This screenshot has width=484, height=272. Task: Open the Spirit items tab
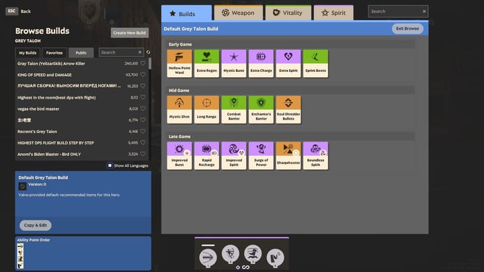(x=333, y=13)
